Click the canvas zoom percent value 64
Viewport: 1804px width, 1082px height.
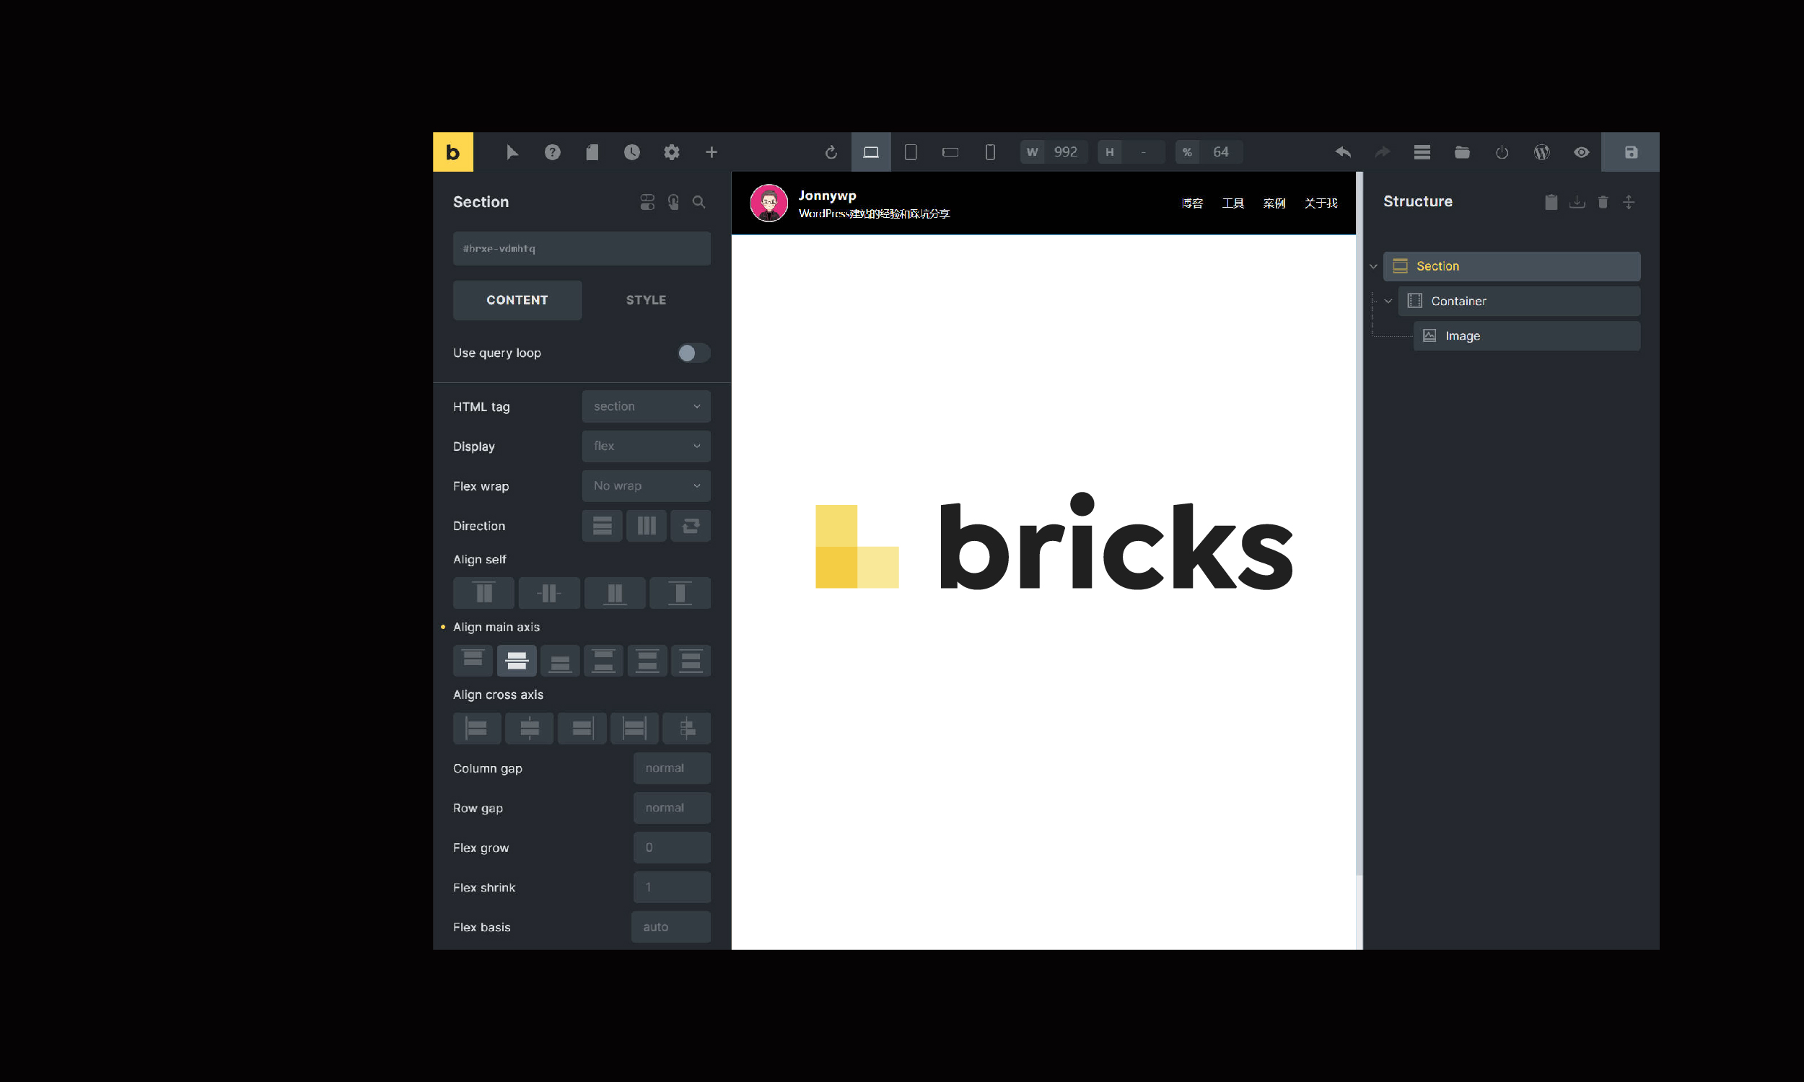click(x=1221, y=151)
